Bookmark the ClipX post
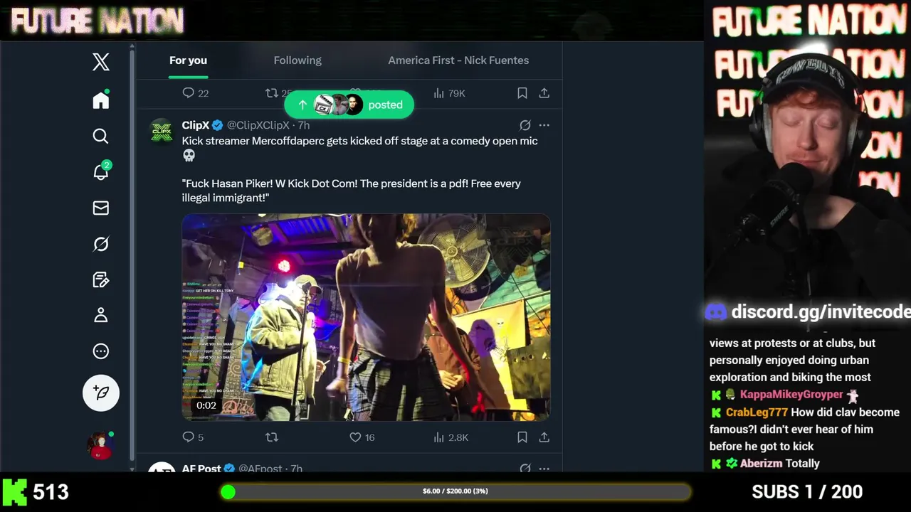Screen dimensions: 911x512 [522, 437]
